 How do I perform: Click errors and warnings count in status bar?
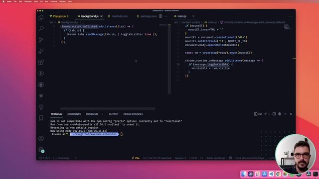(44, 158)
